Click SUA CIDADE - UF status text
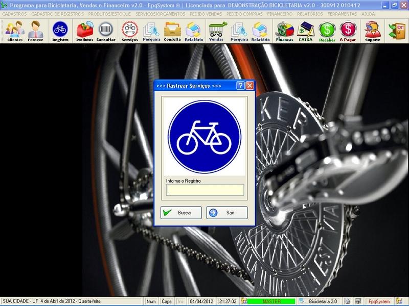This screenshot has height=306, width=409. (20, 301)
